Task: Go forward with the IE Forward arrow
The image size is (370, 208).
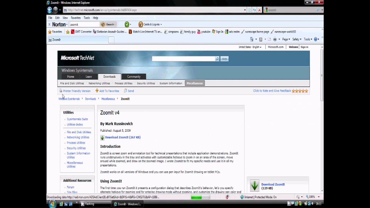Action: coord(55,10)
